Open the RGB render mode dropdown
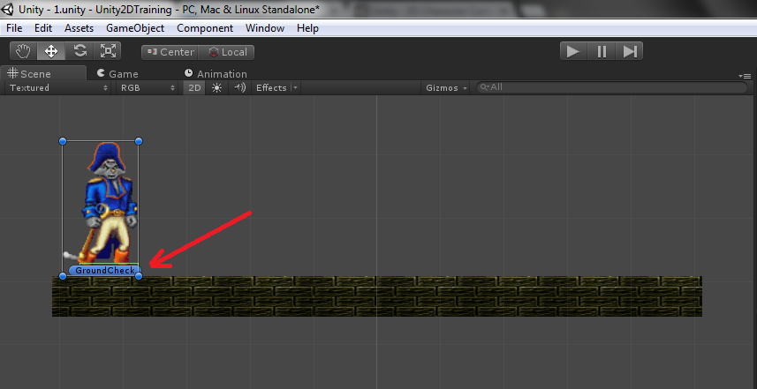 tap(148, 87)
